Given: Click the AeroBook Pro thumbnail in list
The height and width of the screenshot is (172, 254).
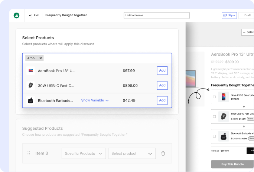Looking at the screenshot, I should [x=30, y=70].
